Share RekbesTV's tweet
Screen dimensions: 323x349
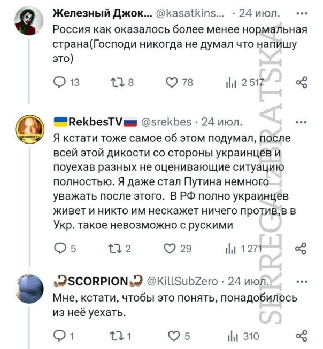pyautogui.click(x=302, y=248)
